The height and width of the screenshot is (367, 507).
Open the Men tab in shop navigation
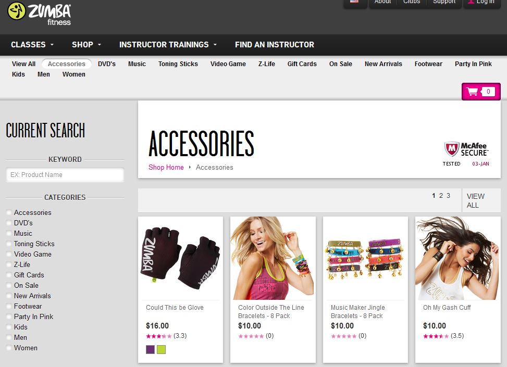tap(44, 74)
